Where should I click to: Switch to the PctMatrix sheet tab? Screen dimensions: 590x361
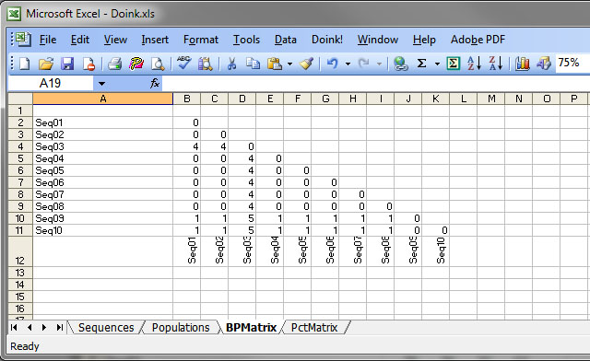pyautogui.click(x=314, y=328)
